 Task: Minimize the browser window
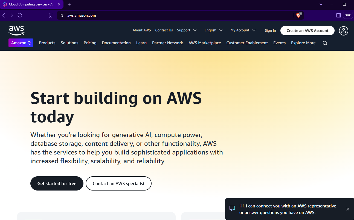click(332, 4)
